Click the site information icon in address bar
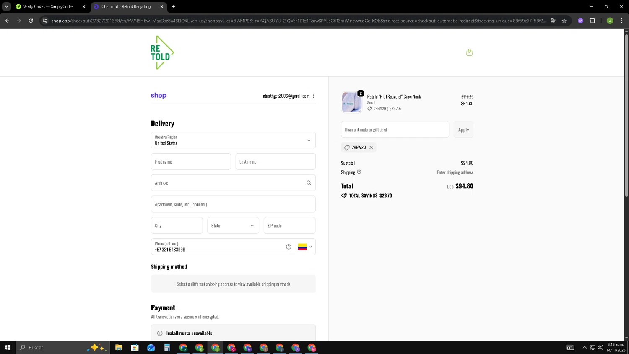The image size is (629, 354). click(45, 21)
